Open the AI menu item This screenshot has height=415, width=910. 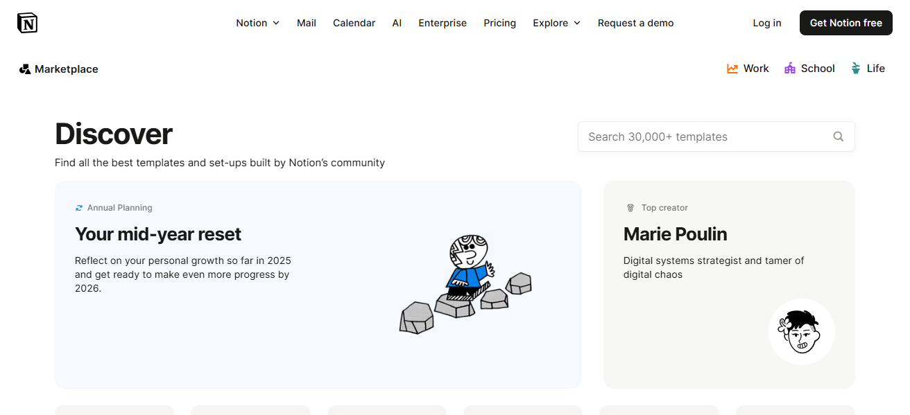[397, 23]
